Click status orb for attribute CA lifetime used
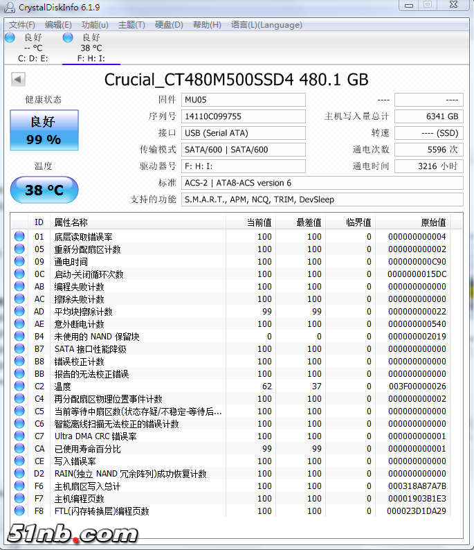The width and height of the screenshot is (474, 550). click(x=20, y=449)
